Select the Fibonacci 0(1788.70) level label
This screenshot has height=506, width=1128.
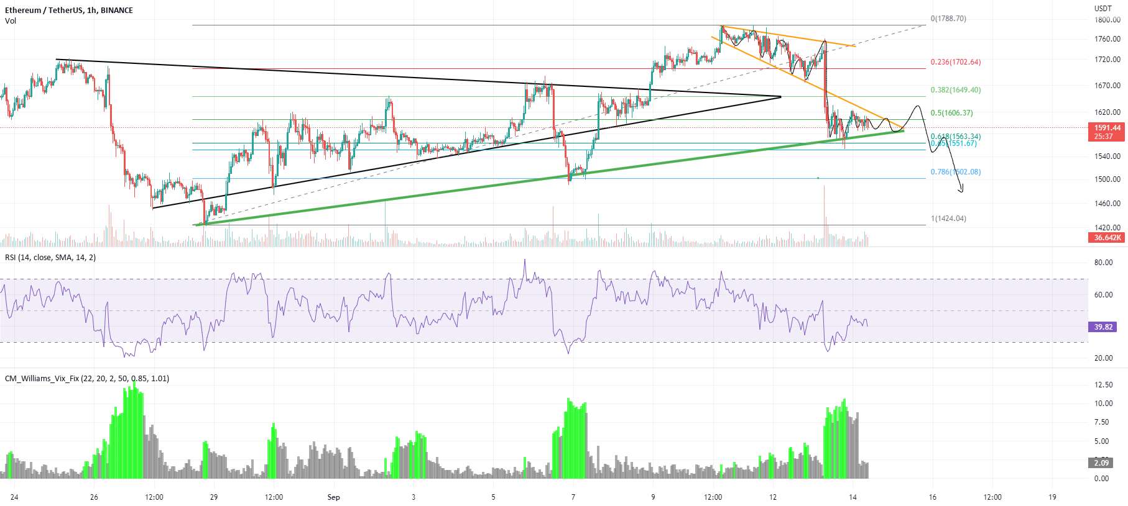948,19
